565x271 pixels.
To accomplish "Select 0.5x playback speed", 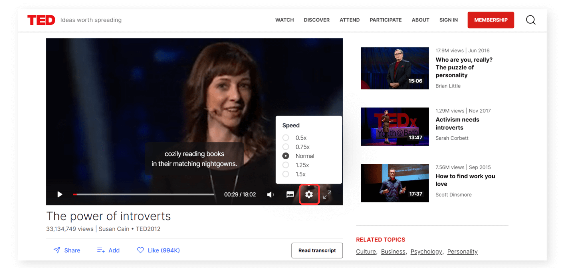I will tap(286, 138).
